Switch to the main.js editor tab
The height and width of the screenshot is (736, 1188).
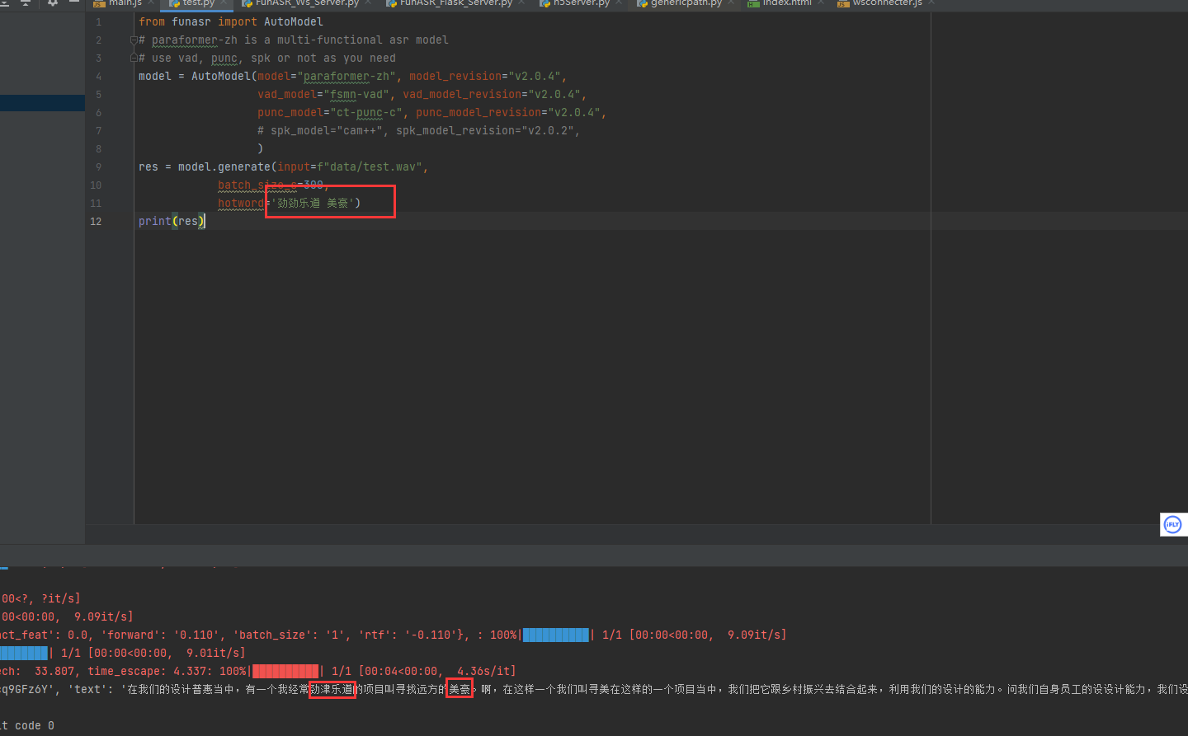(125, 3)
